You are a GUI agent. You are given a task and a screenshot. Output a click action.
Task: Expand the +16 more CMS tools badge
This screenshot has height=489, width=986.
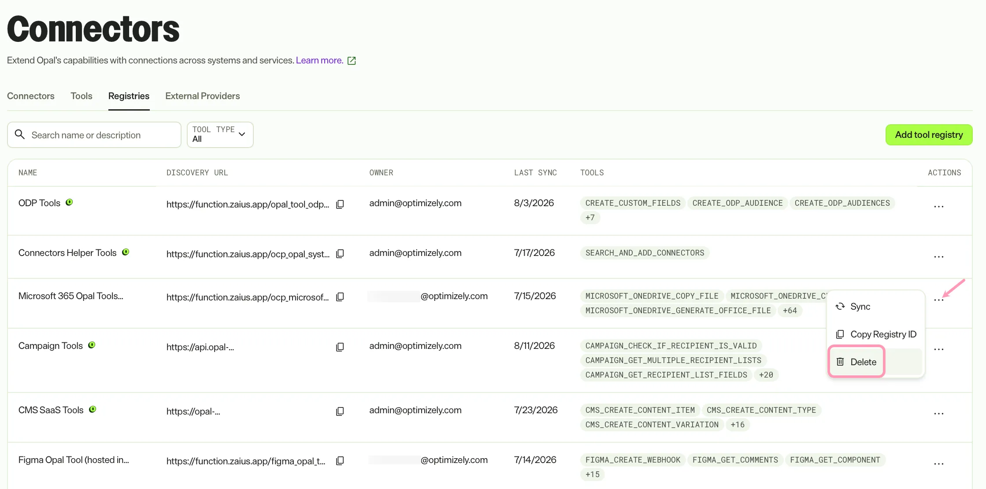tap(737, 425)
